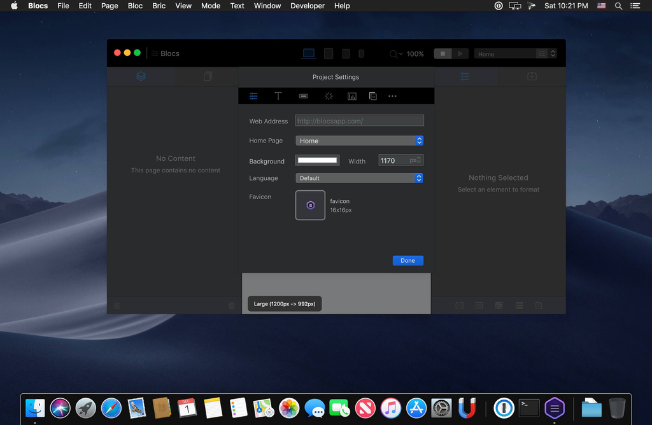Open the typography settings tab
The width and height of the screenshot is (652, 425).
(x=278, y=96)
